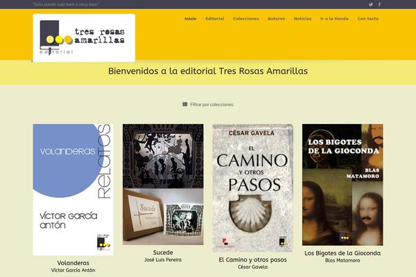Open the Twitter icon in top bar
Viewport: 416px width, 277px height.
[371, 5]
